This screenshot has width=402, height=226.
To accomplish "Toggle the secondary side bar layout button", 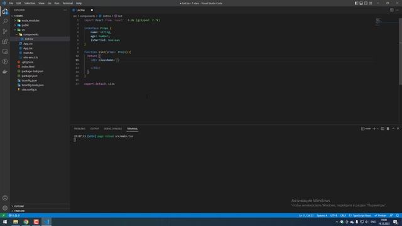I will (366, 3).
